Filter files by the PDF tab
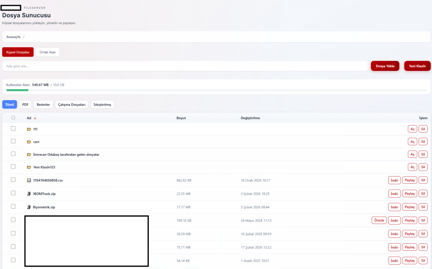The image size is (432, 269). pos(25,105)
